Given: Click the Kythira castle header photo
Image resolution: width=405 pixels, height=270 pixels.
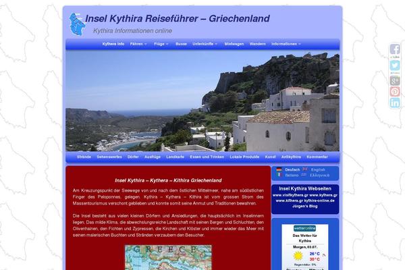Looking at the screenshot, I should [202, 101].
